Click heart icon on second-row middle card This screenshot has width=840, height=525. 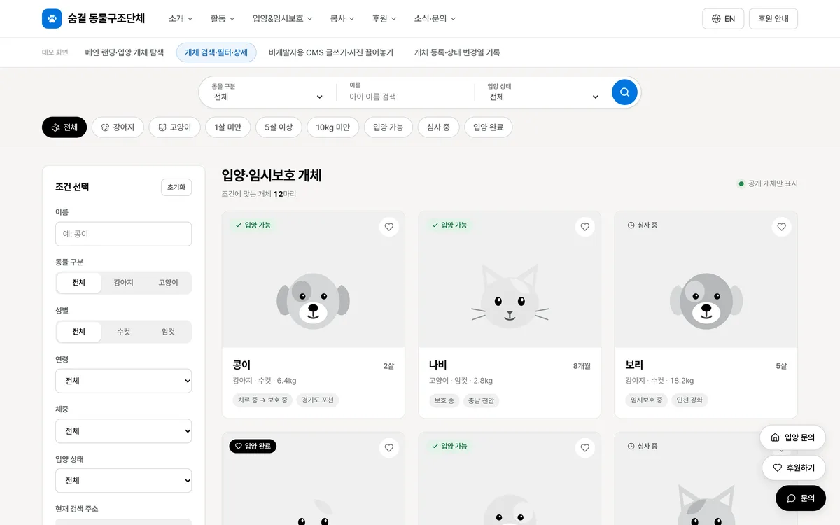pos(585,447)
